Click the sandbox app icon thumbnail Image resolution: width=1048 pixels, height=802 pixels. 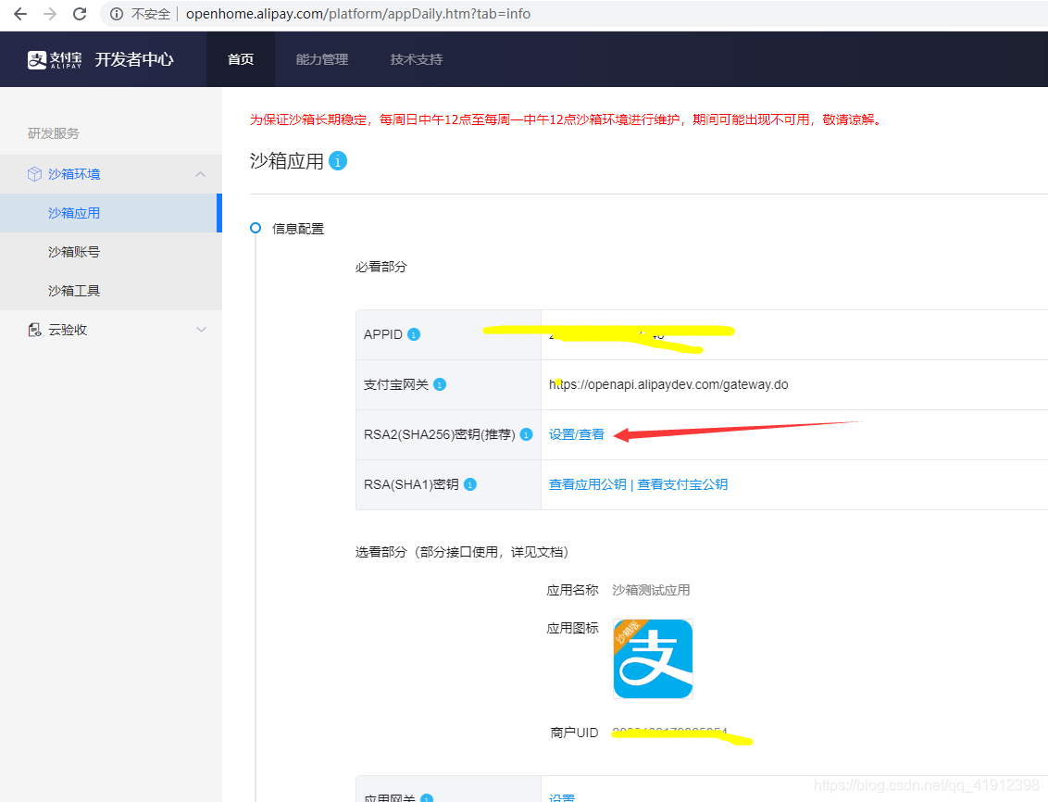[x=653, y=659]
